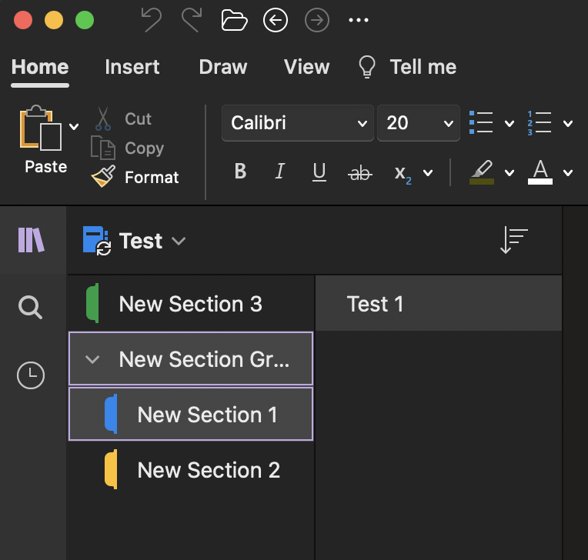Screen dimensions: 588x560
Task: Open numbered list style dropdown arrow
Action: (568, 123)
